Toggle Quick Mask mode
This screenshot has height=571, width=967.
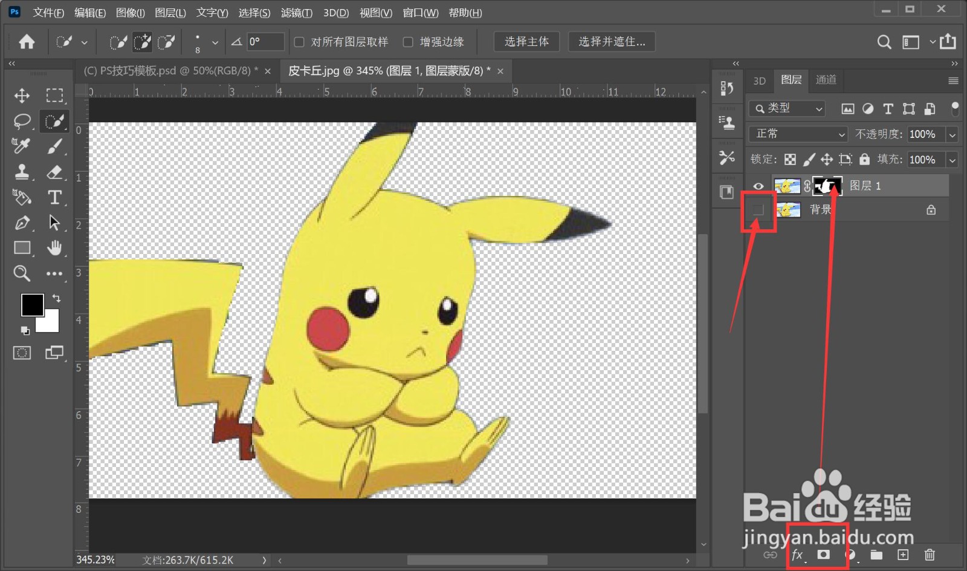pyautogui.click(x=22, y=353)
